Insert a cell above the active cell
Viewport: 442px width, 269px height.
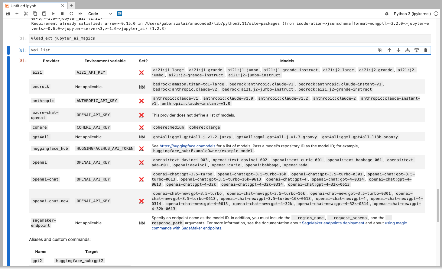pyautogui.click(x=408, y=50)
